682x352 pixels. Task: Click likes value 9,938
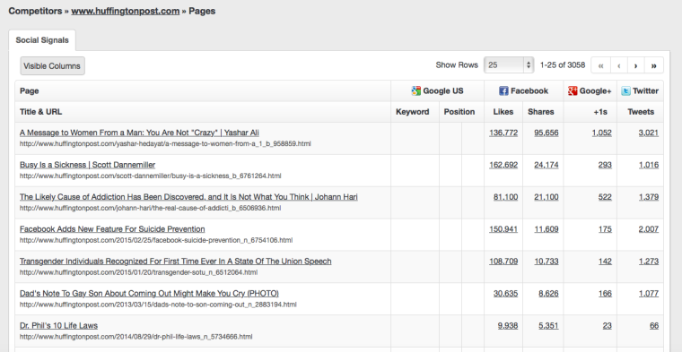pos(508,325)
